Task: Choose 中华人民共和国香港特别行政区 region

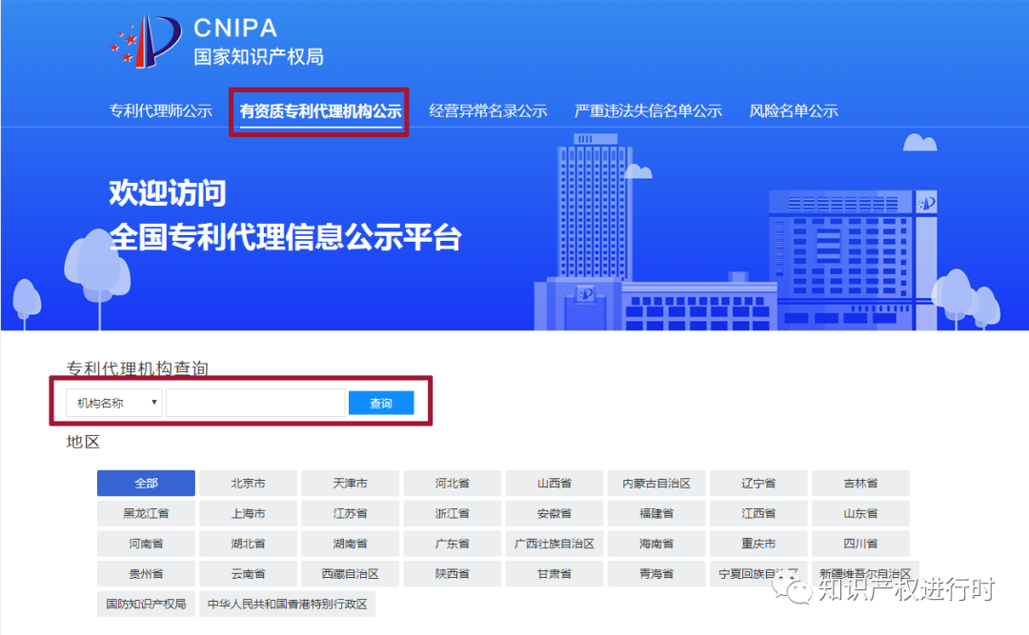Action: (x=287, y=604)
